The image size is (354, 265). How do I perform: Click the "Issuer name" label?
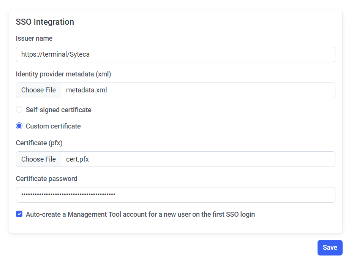(x=34, y=38)
